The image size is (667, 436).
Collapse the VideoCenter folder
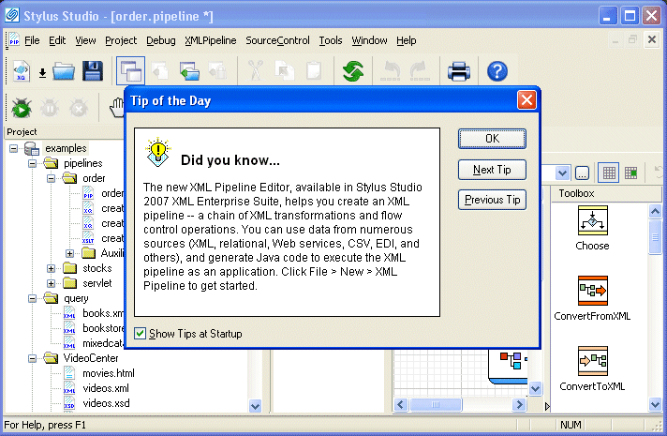click(31, 357)
